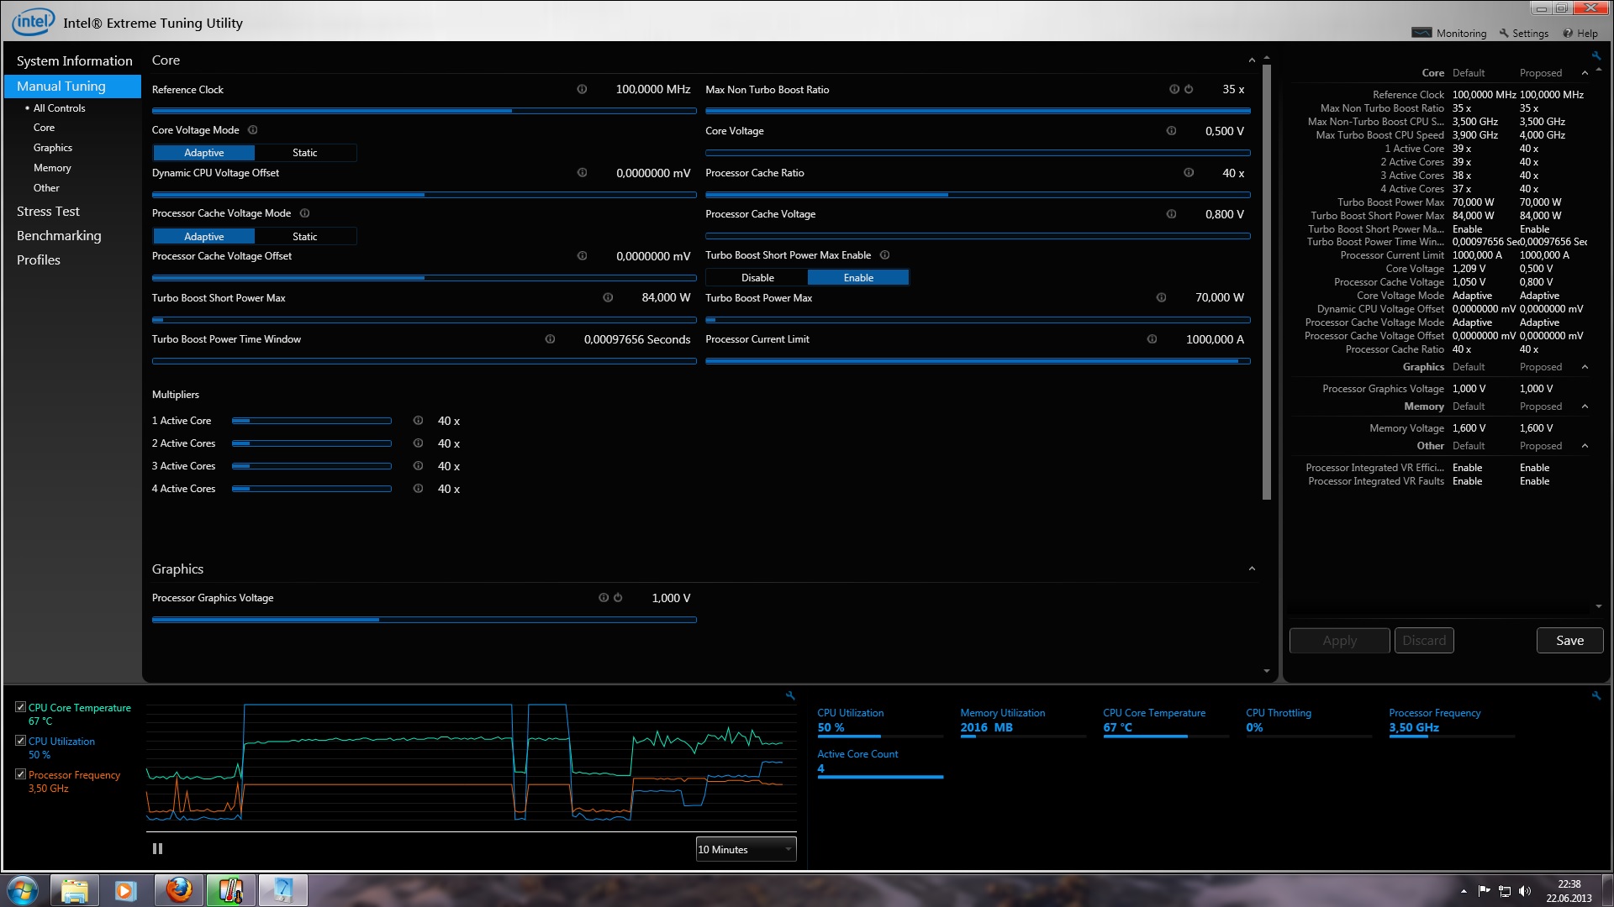Switch to Profiles in sidebar

point(39,260)
